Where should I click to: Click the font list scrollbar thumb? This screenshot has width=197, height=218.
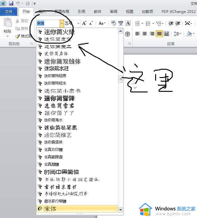pos(121,79)
